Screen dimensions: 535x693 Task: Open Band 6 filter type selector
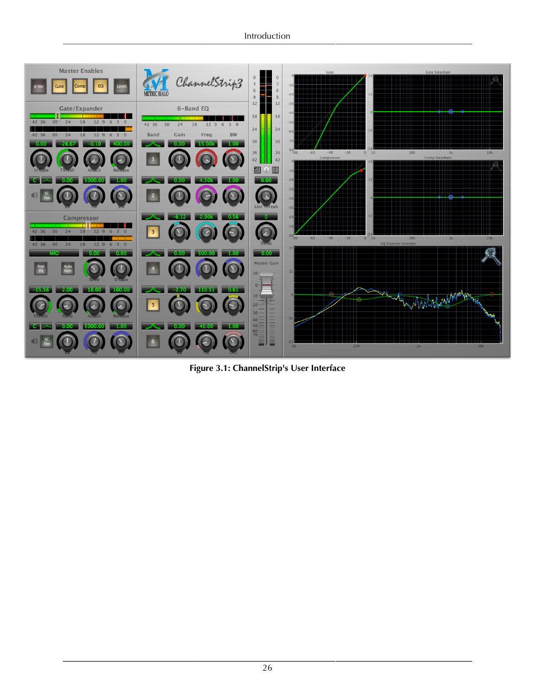point(153,325)
